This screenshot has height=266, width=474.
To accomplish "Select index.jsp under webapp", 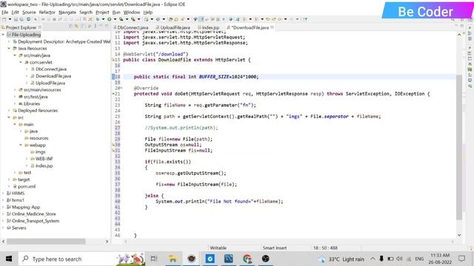I will click(x=44, y=166).
